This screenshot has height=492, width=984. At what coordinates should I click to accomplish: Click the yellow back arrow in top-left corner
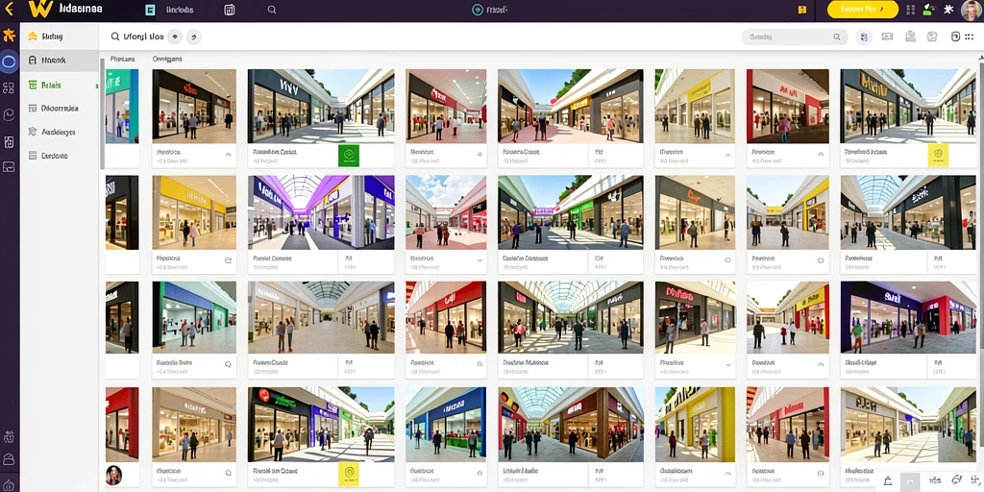click(9, 9)
